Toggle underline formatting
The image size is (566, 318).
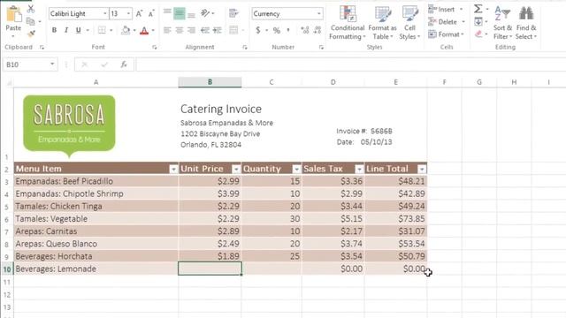click(78, 30)
